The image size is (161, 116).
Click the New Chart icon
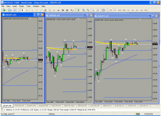(x=4, y=10)
